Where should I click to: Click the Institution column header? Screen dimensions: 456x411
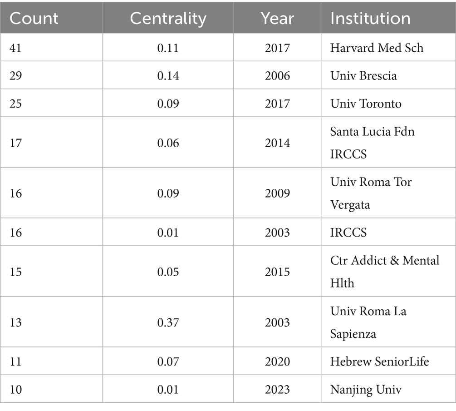[370, 19]
